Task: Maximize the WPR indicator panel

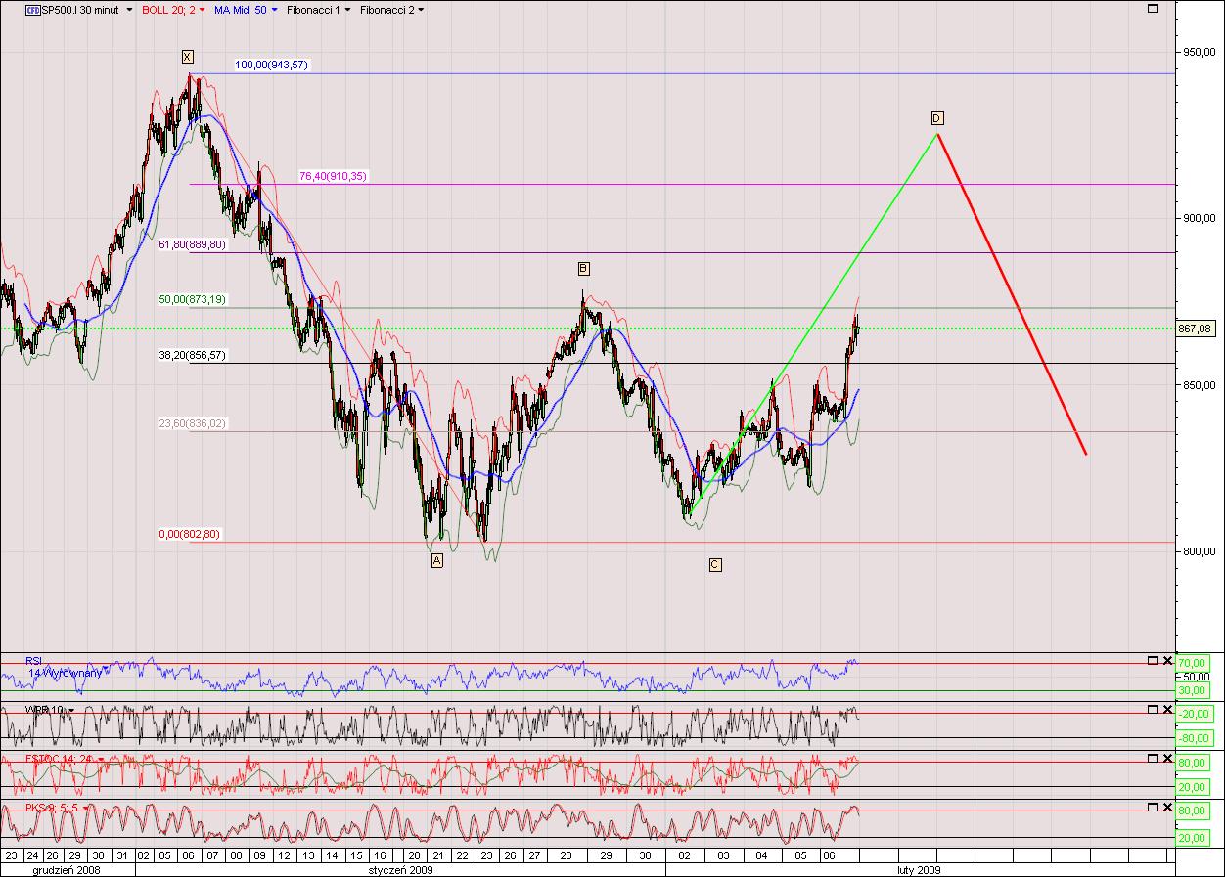Action: (x=1153, y=709)
